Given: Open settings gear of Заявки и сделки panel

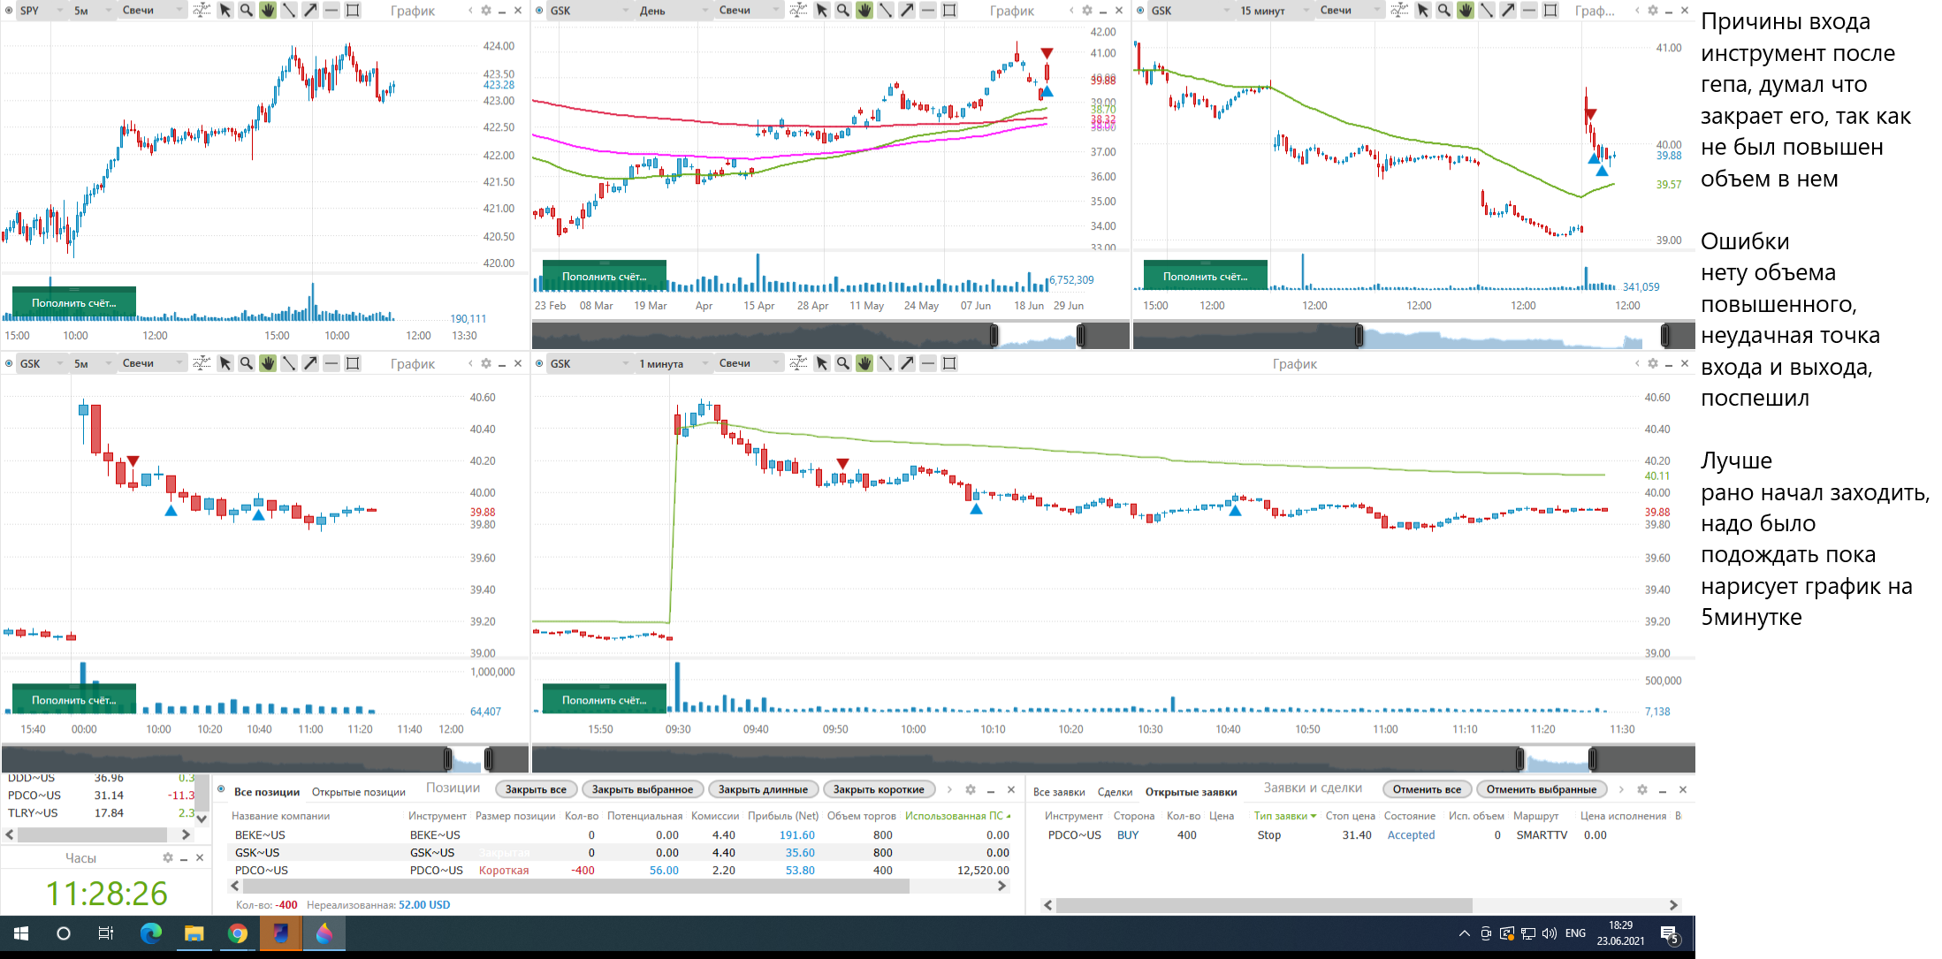Looking at the screenshot, I should [1642, 789].
